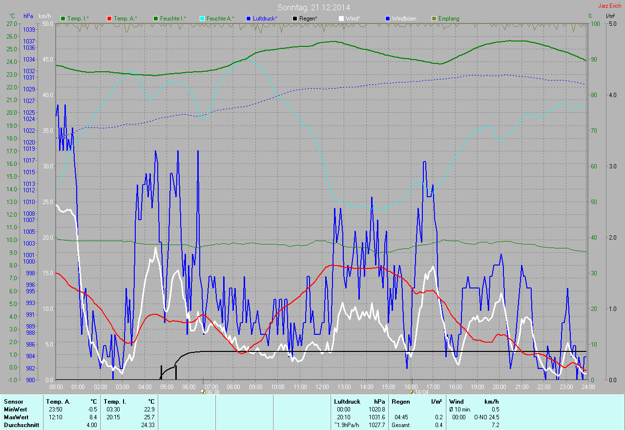Click the Empfang legend square
Viewport: 625px width, 430px height.
point(435,19)
